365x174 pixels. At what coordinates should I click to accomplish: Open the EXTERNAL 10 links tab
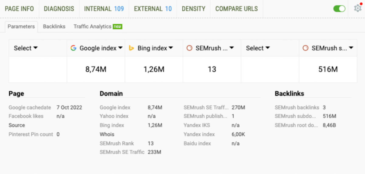153,9
